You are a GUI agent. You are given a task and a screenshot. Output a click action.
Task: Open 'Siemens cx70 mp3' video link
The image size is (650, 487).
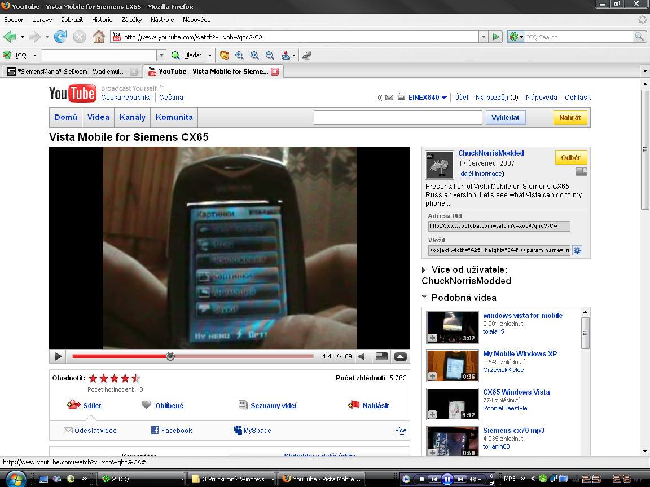tap(514, 430)
